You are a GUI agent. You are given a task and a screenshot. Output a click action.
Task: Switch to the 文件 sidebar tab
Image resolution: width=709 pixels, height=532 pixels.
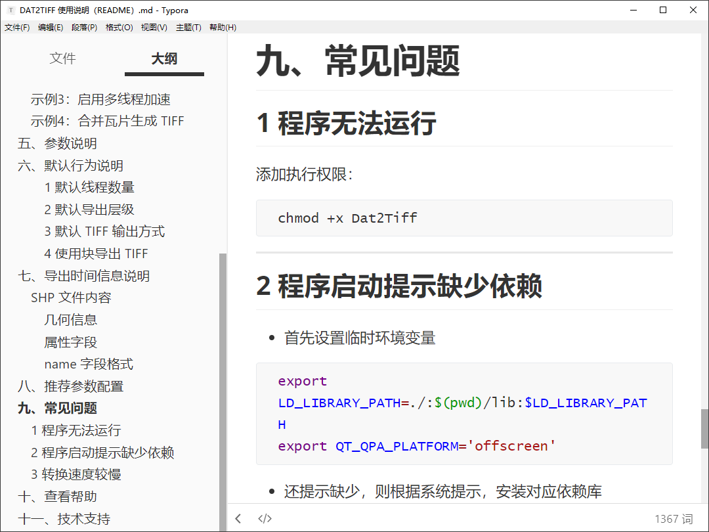click(62, 58)
